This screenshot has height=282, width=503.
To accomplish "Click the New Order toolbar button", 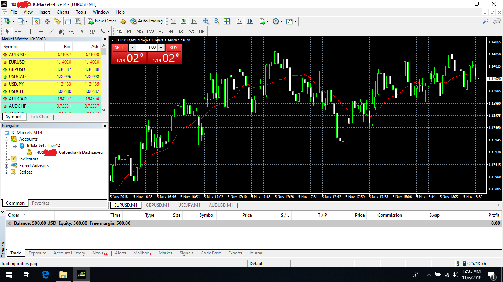I will tap(102, 21).
